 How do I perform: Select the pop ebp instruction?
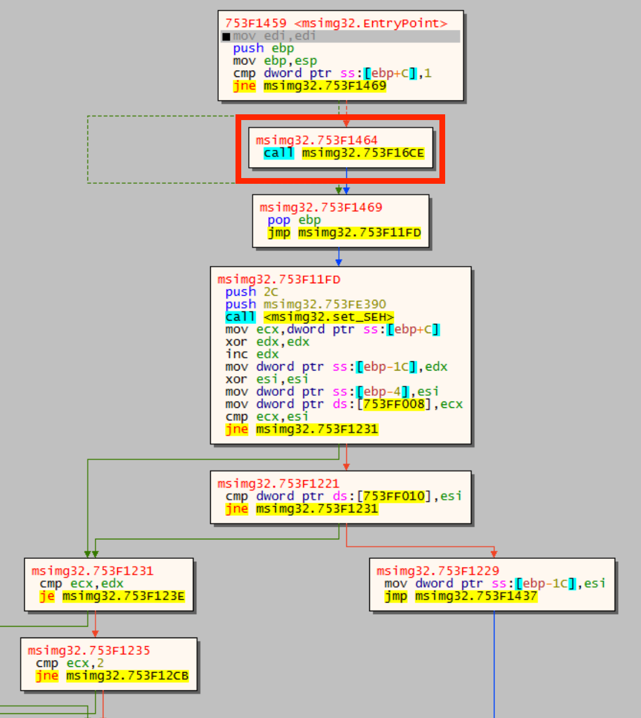coord(294,220)
